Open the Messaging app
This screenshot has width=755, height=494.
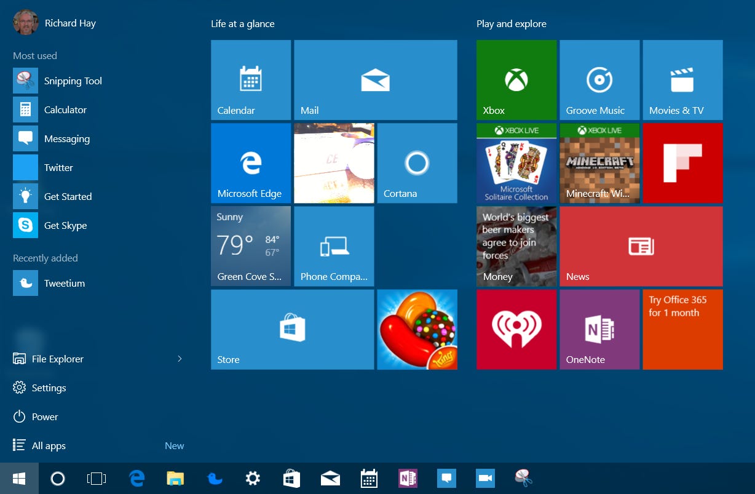(67, 138)
